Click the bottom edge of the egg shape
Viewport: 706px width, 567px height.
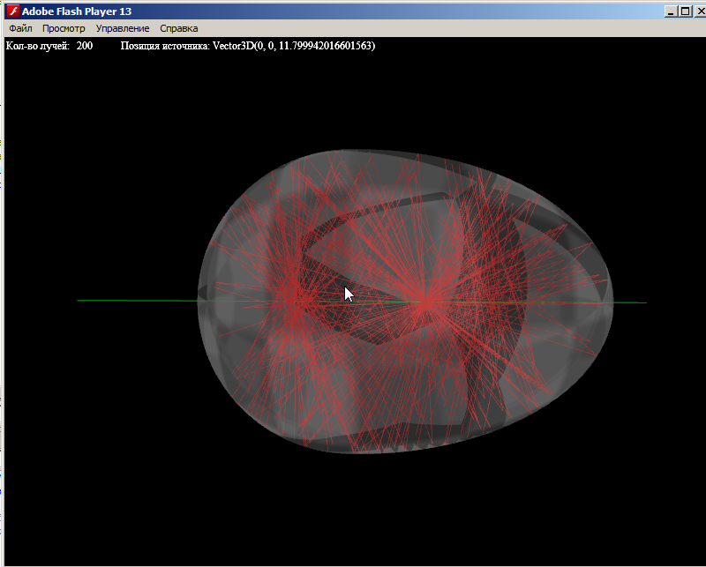(x=371, y=452)
